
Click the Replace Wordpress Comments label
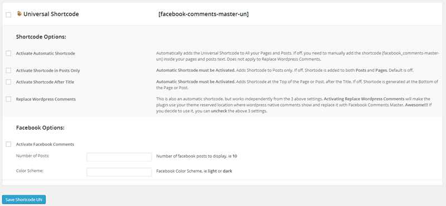point(46,99)
